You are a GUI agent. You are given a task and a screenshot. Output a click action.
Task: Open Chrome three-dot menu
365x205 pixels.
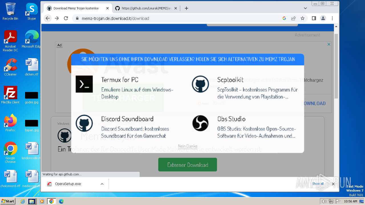point(332,18)
